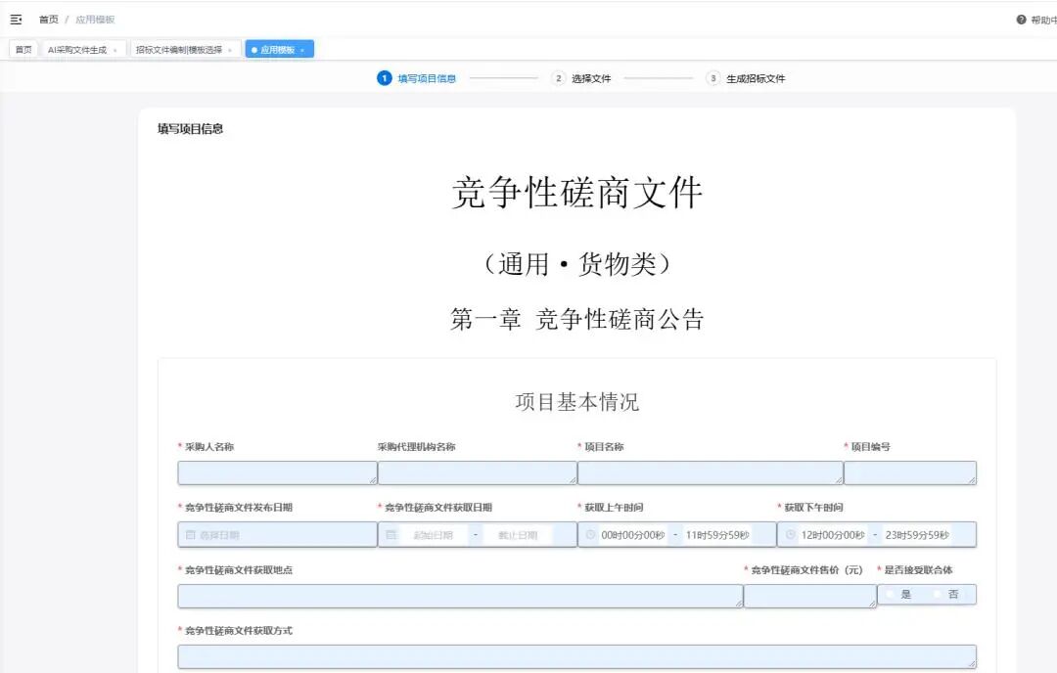Viewport: 1057px width, 673px height.
Task: Close the active 应用模板 tab
Action: coord(302,50)
